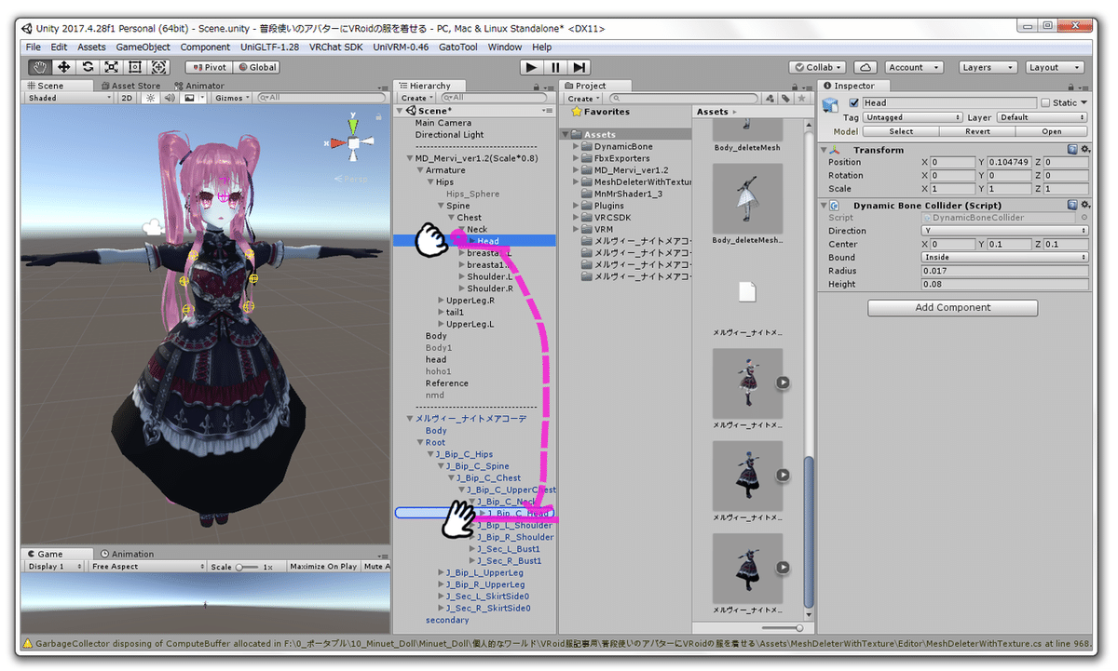
Task: Open Transform component help icon
Action: point(1072,150)
